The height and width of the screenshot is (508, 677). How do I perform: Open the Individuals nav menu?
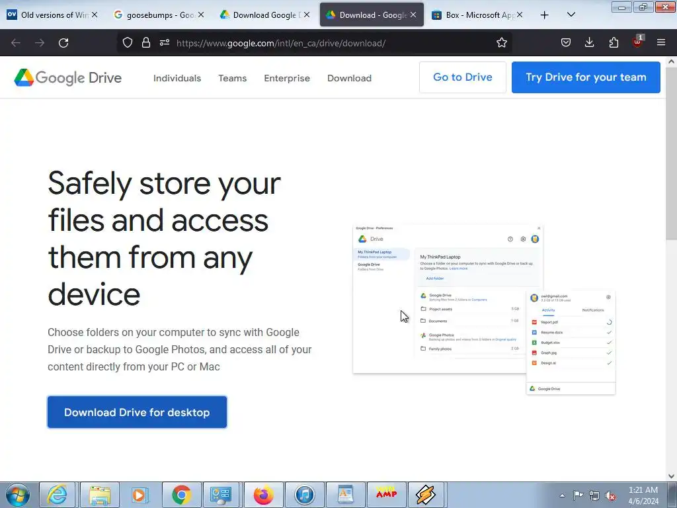click(177, 78)
